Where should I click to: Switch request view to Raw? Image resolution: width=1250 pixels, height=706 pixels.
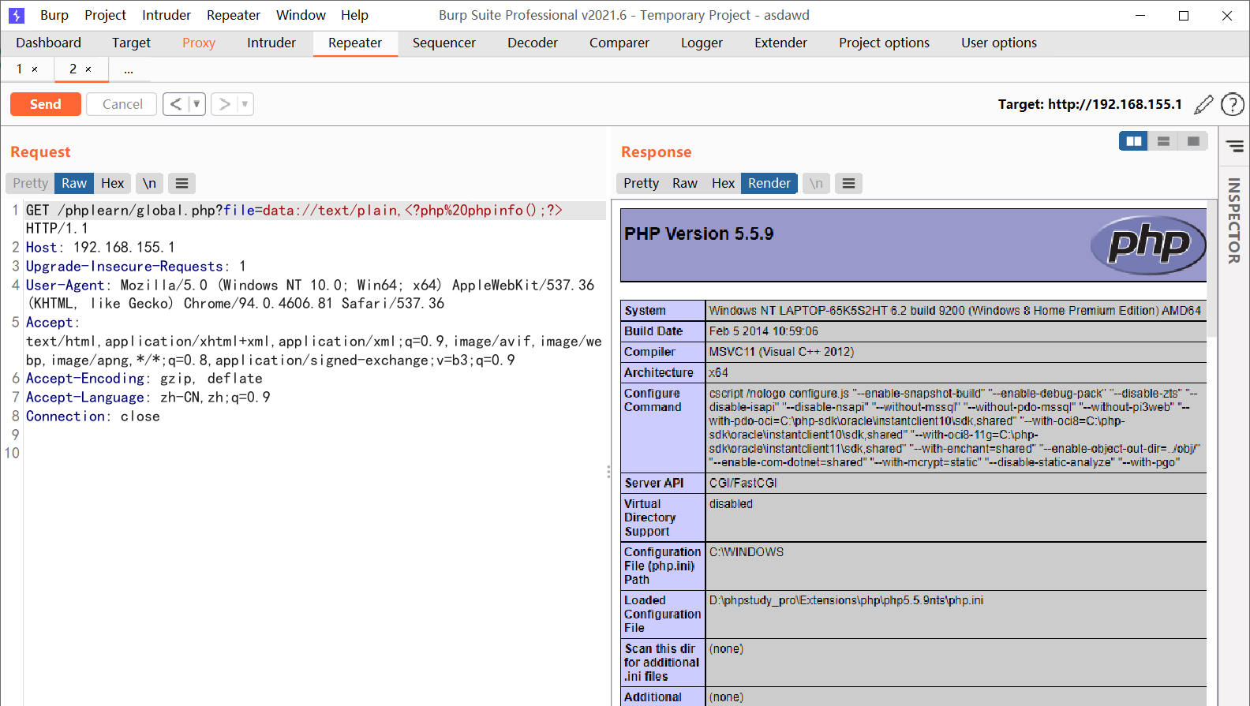click(74, 183)
